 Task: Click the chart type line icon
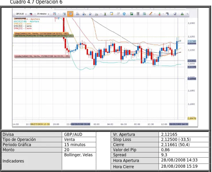[x=55, y=14]
